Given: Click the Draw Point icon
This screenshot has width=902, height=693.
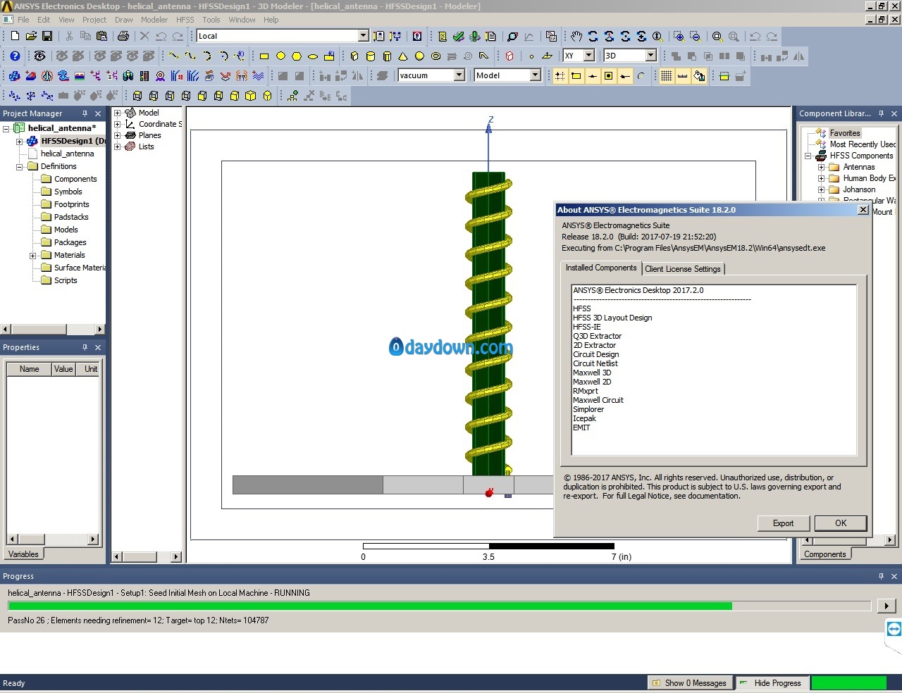Looking at the screenshot, I should 531,56.
